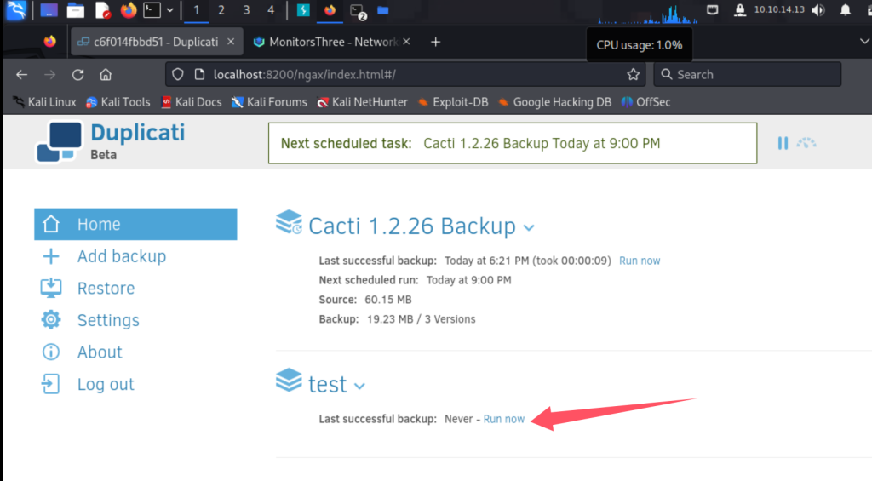
Task: Go back in browser history
Action: pyautogui.click(x=21, y=75)
